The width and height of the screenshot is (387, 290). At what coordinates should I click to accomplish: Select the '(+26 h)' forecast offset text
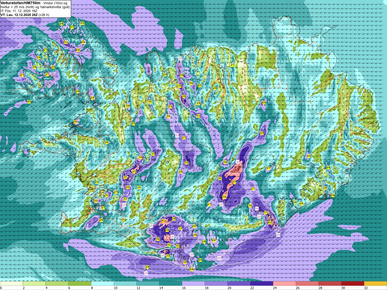click(44, 15)
